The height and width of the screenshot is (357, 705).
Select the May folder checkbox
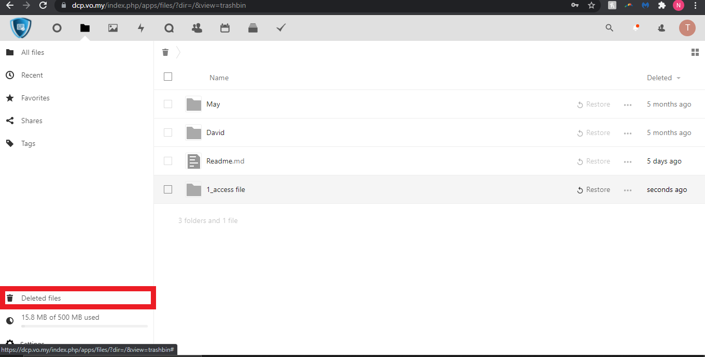[x=168, y=104]
